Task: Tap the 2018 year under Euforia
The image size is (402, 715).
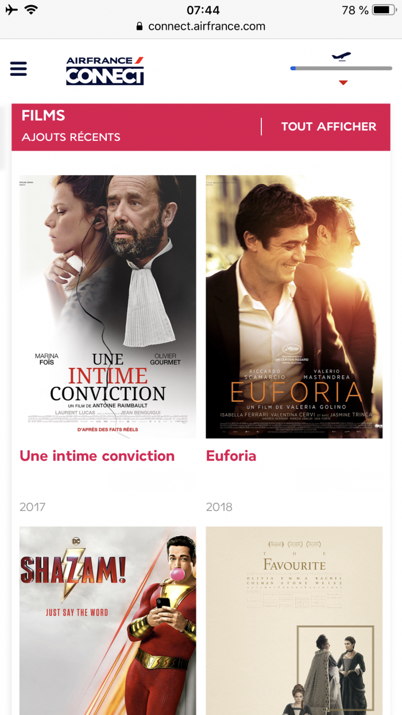Action: 219,507
